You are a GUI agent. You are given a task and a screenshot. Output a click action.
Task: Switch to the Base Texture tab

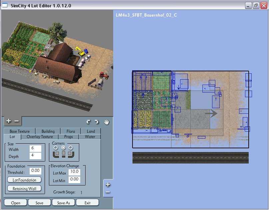(x=20, y=131)
